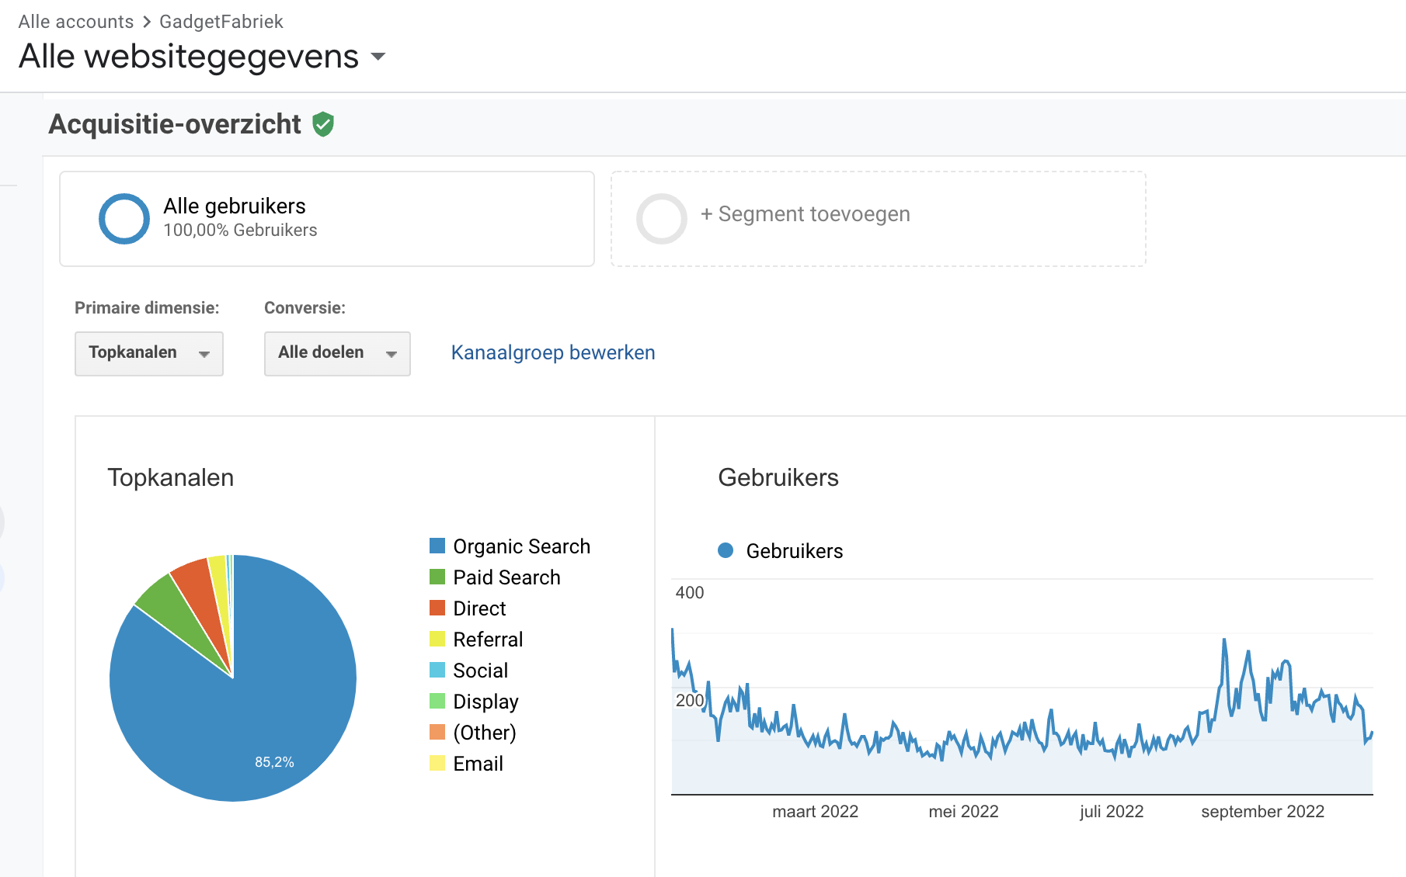Screen dimensions: 1406x877
Task: Click the juli 2022 axis label
Action: (x=1112, y=811)
